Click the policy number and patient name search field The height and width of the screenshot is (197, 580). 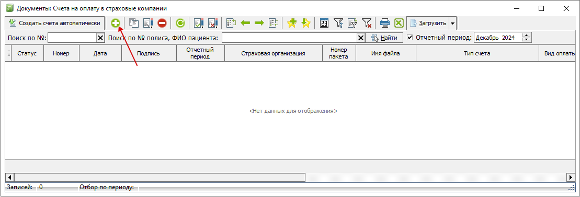(289, 38)
